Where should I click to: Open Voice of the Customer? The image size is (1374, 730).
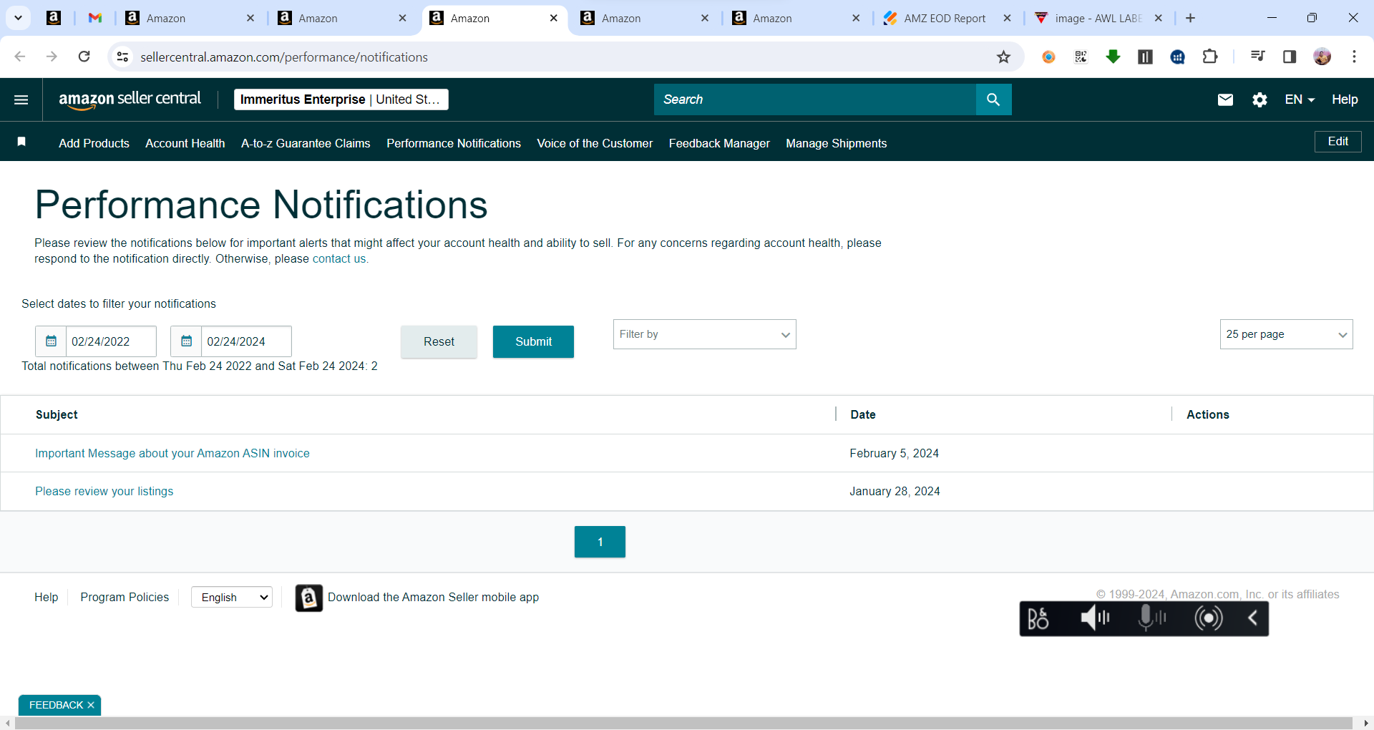595,143
